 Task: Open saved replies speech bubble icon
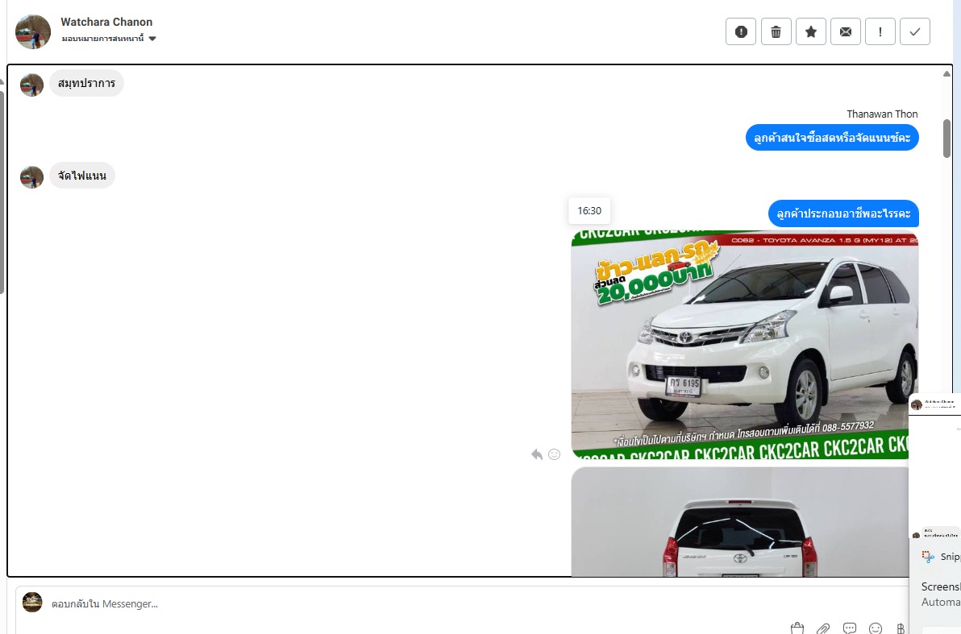pyautogui.click(x=850, y=628)
